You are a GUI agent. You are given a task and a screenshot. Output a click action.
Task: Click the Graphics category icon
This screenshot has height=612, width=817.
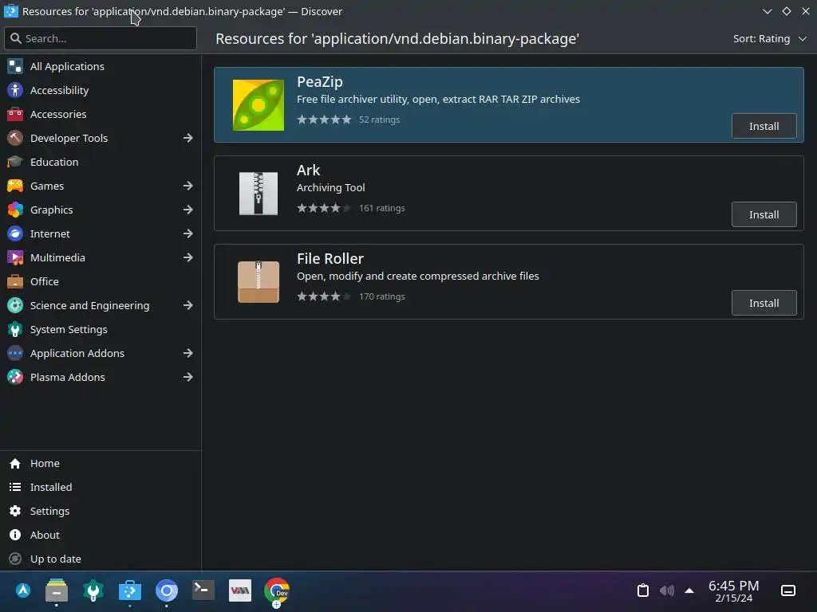coord(15,210)
